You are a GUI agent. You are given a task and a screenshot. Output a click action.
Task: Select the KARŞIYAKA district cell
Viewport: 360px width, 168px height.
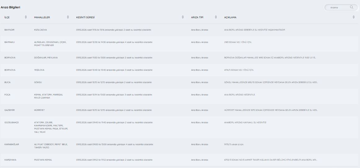coord(10,160)
